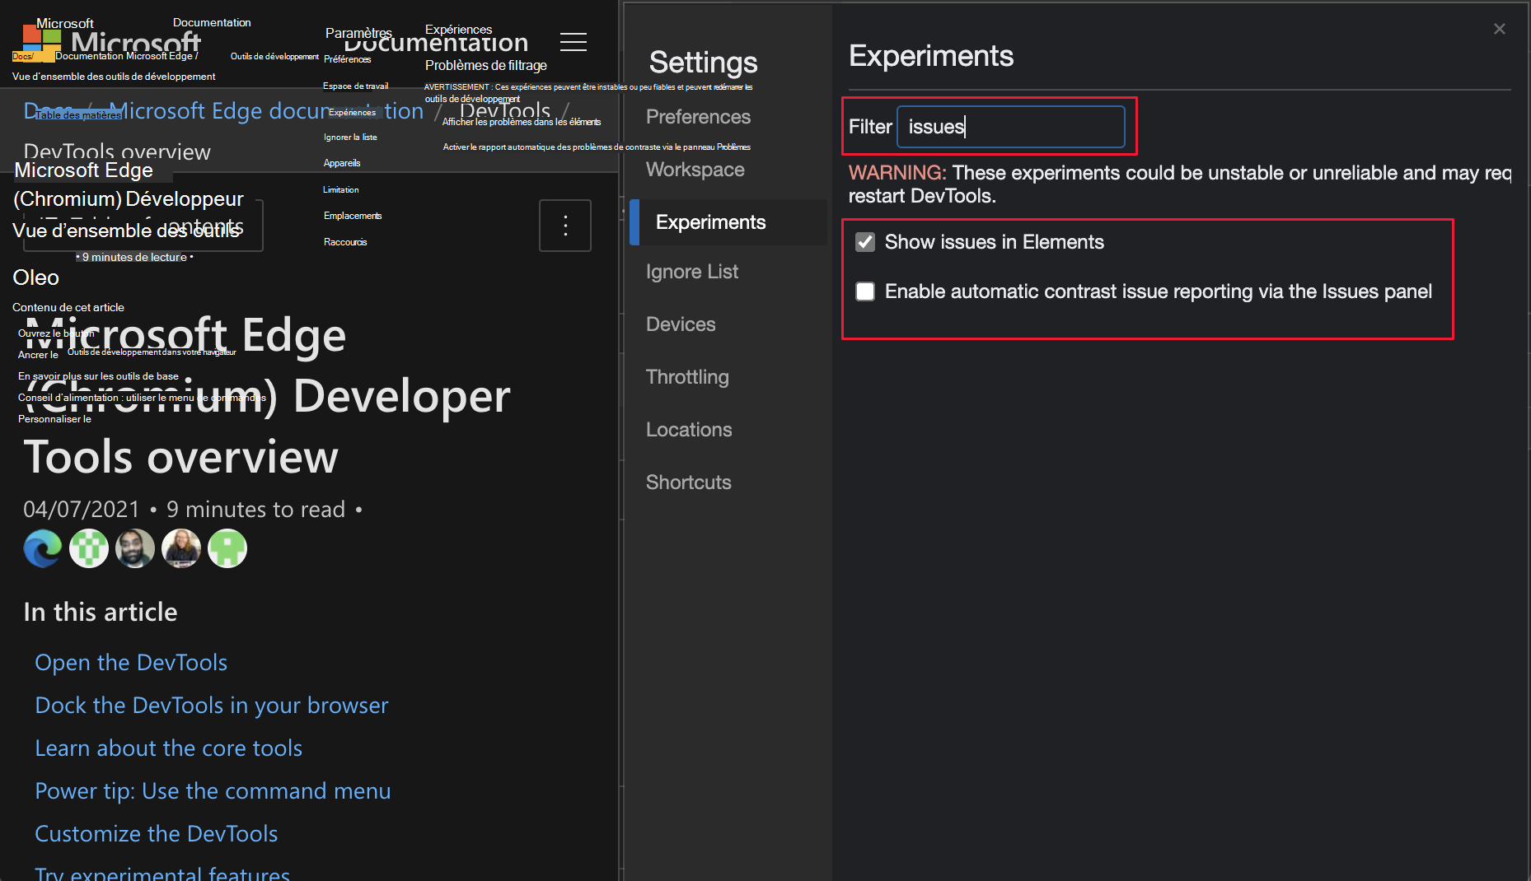
Task: Disable Show issues in Elements checkbox
Action: point(865,242)
